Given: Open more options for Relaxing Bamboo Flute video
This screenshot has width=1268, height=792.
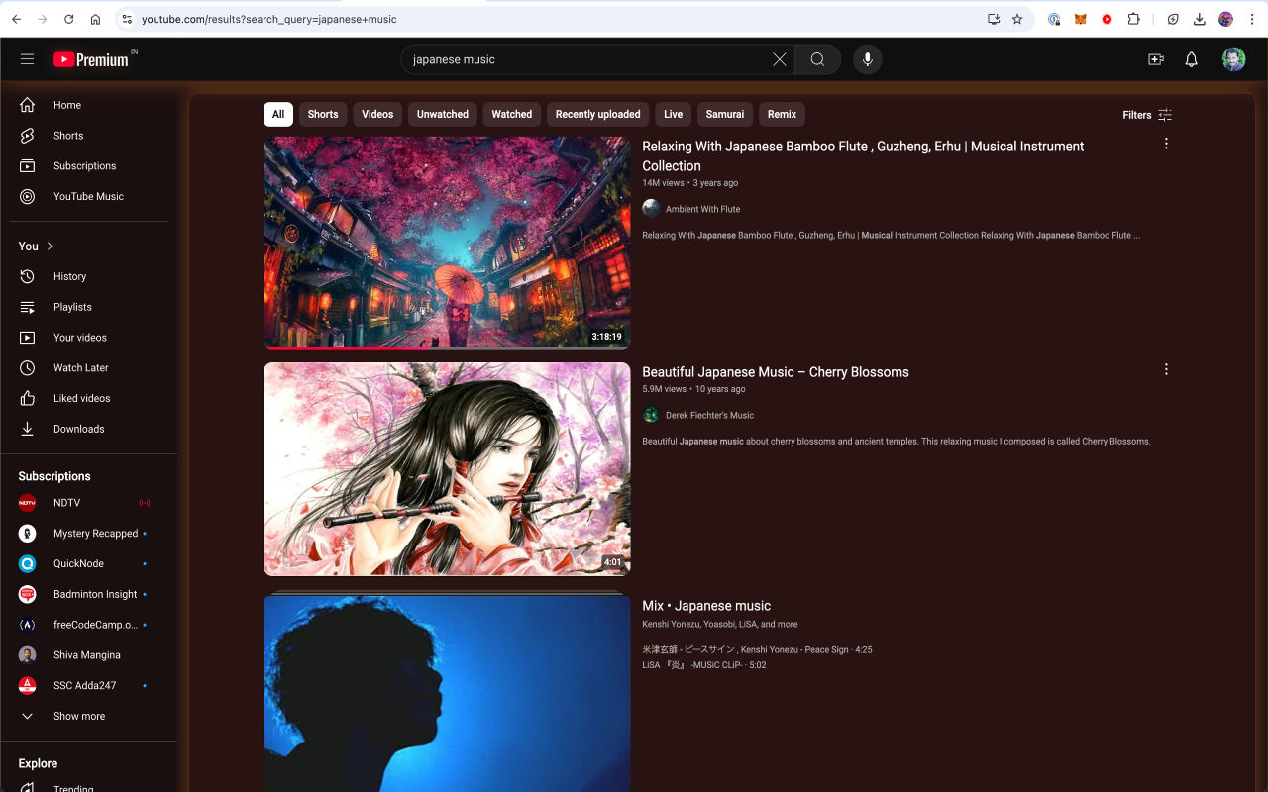Looking at the screenshot, I should pyautogui.click(x=1166, y=144).
